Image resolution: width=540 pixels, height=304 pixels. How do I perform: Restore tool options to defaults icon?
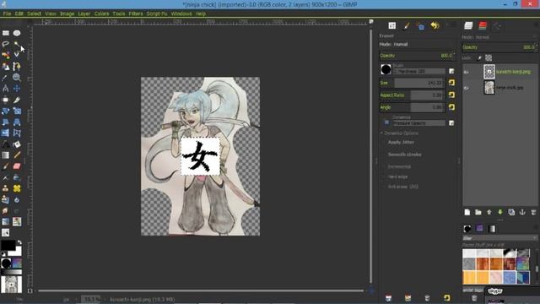click(x=446, y=298)
